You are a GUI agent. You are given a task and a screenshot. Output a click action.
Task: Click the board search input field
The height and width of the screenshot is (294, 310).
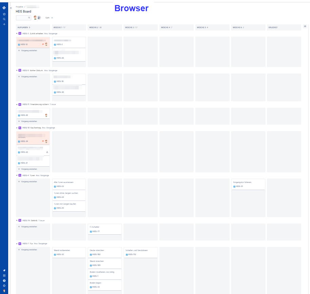tap(23, 18)
